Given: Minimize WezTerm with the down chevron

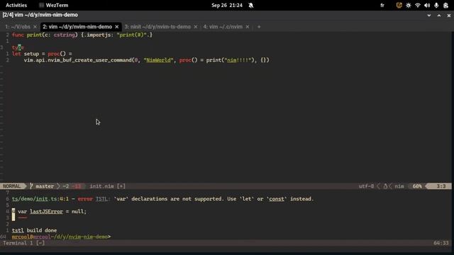Looking at the screenshot, I should [428, 16].
